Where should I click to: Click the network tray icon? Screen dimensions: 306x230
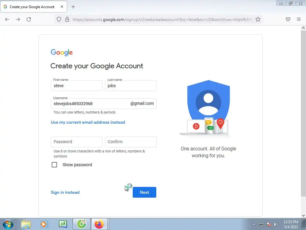[261, 224]
